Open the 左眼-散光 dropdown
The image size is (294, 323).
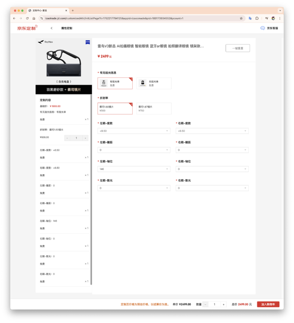pyautogui.click(x=134, y=188)
